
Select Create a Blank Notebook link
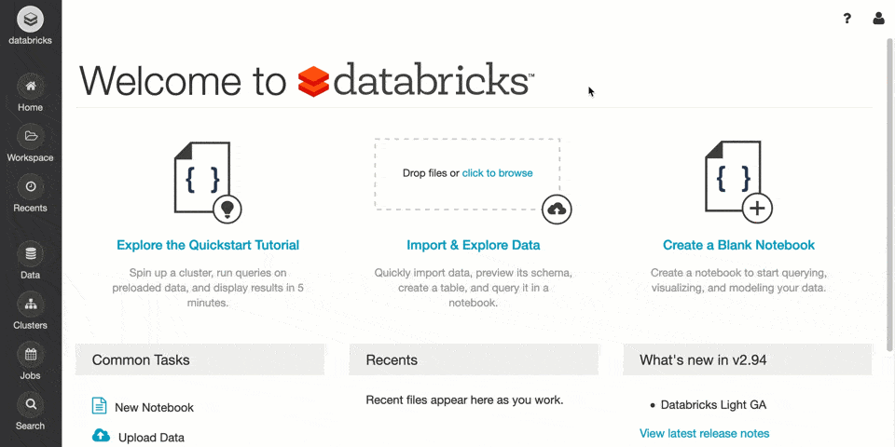coord(738,246)
